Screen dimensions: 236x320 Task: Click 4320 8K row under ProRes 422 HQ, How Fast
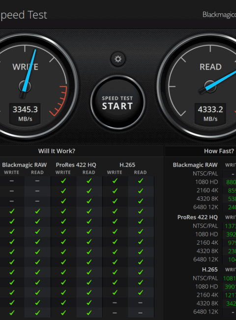click(x=207, y=251)
